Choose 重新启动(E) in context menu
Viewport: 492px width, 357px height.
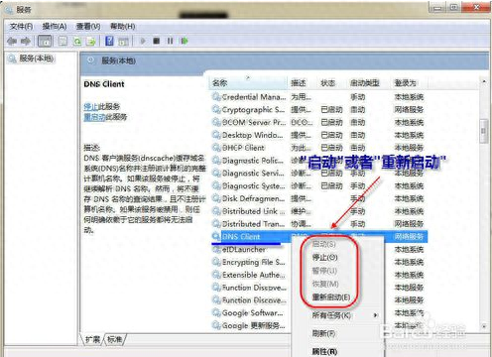(x=331, y=297)
